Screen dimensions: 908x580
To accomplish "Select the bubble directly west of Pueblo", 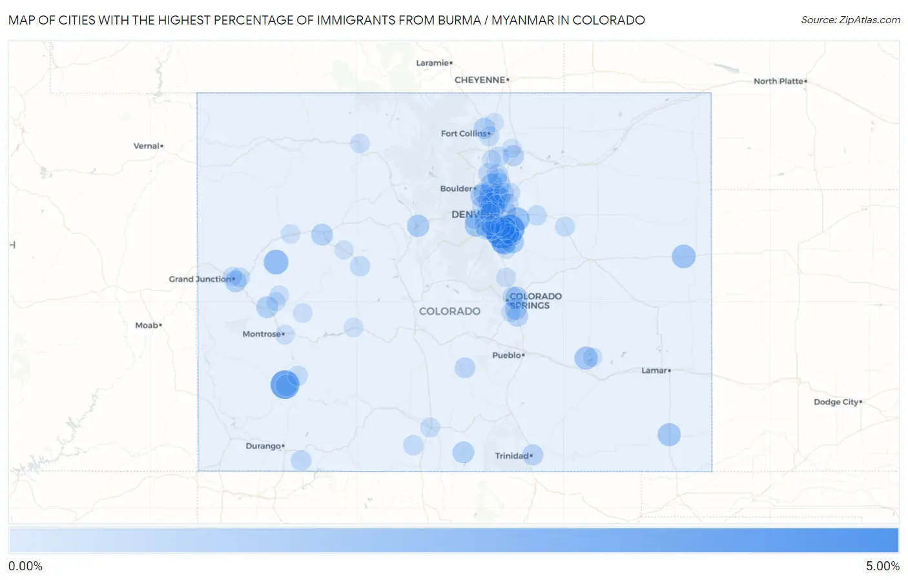I will [465, 368].
